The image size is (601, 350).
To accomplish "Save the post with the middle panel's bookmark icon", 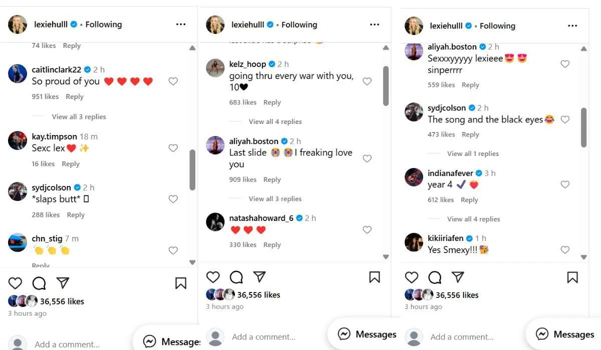I will pyautogui.click(x=375, y=277).
